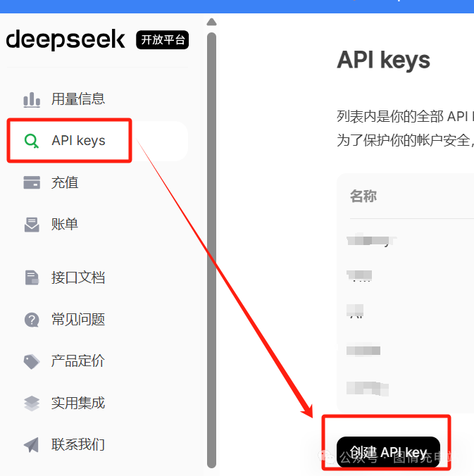Click the green API keys key icon

click(x=32, y=141)
